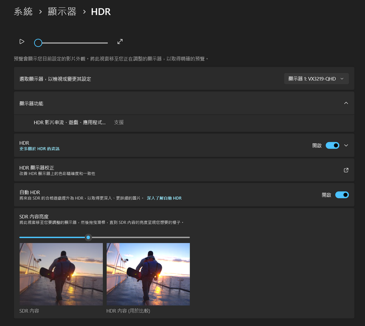
Task: Click the current HDR breadcrumb title
Action: (x=101, y=11)
